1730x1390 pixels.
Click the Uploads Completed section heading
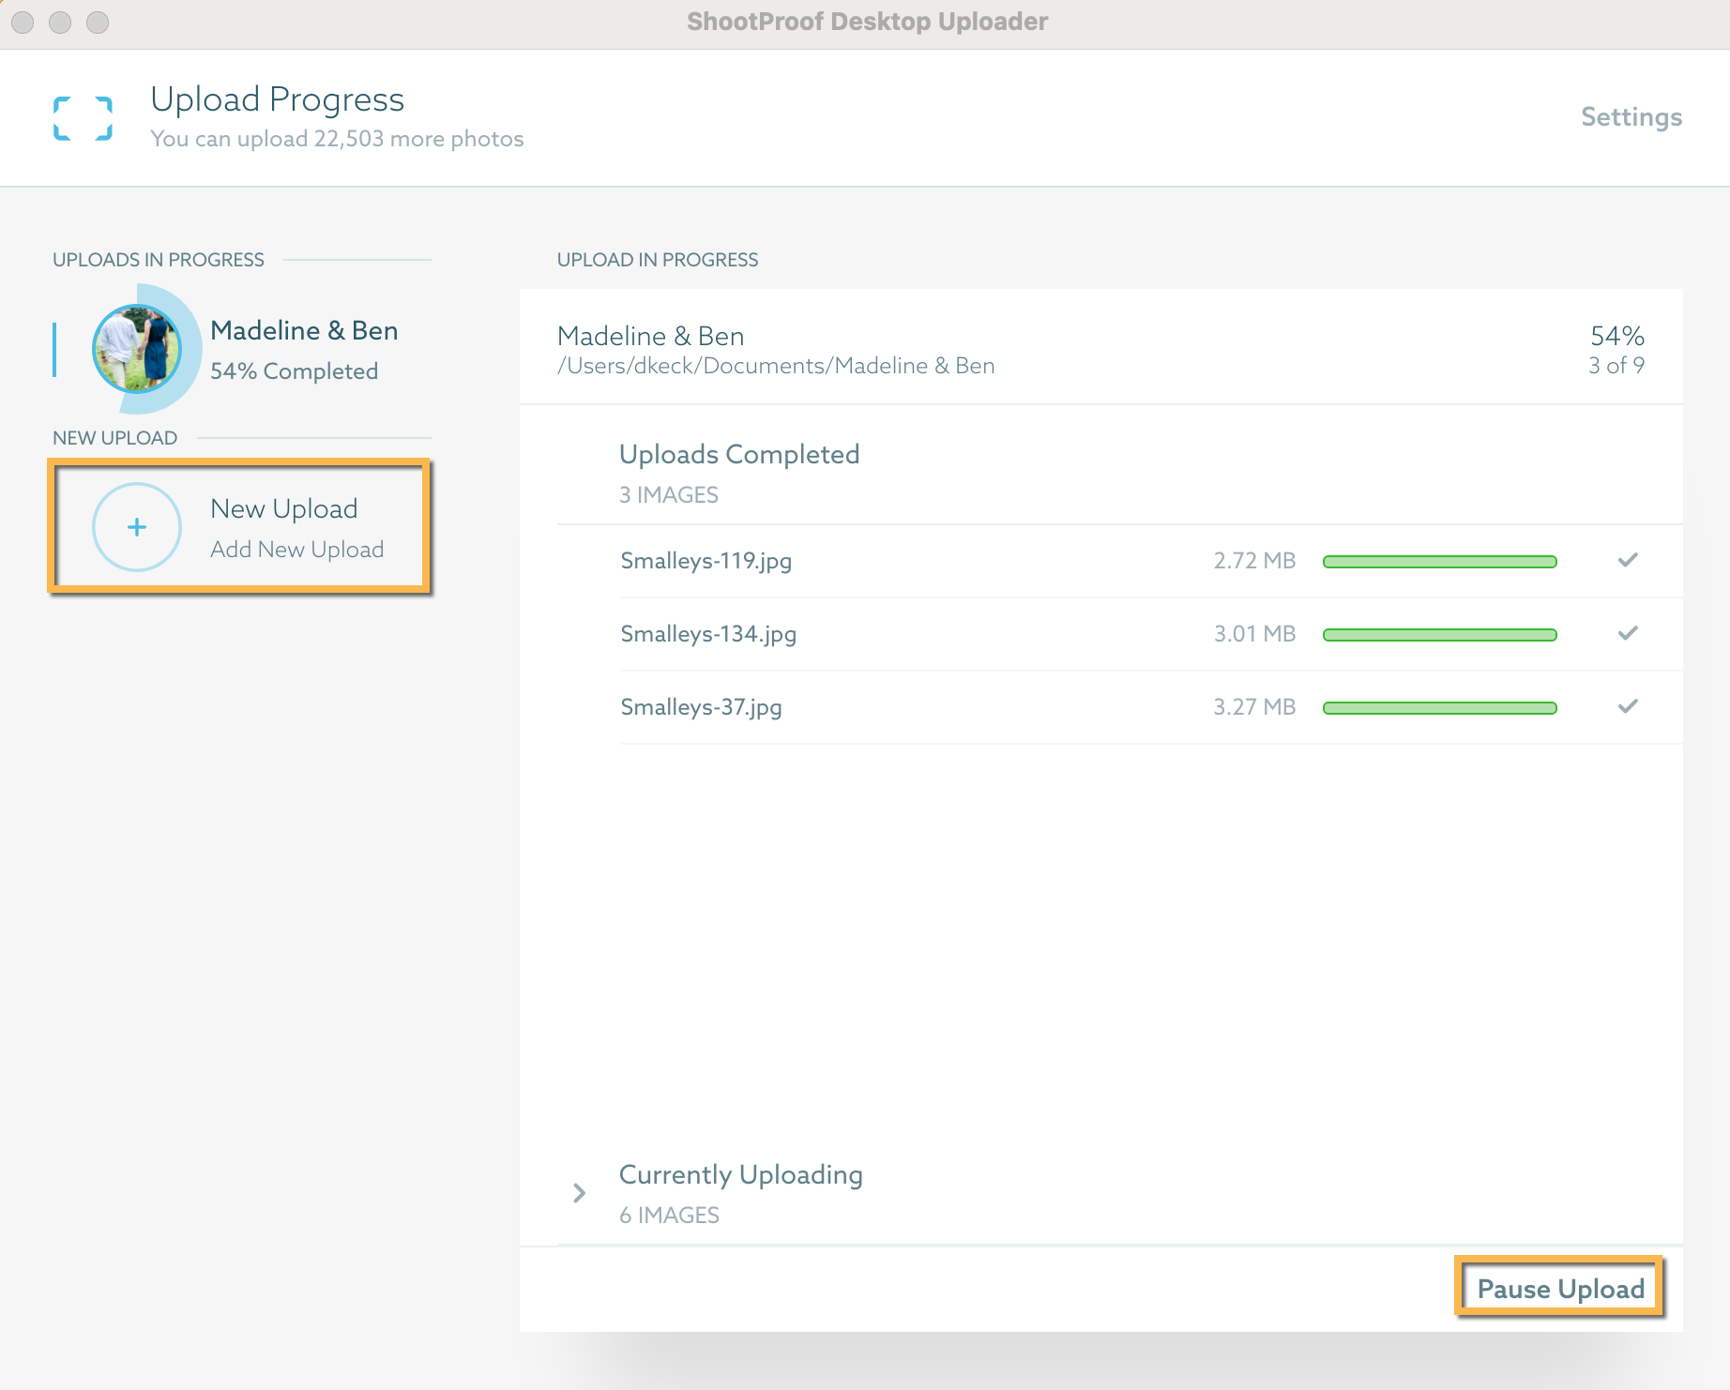[x=738, y=454]
